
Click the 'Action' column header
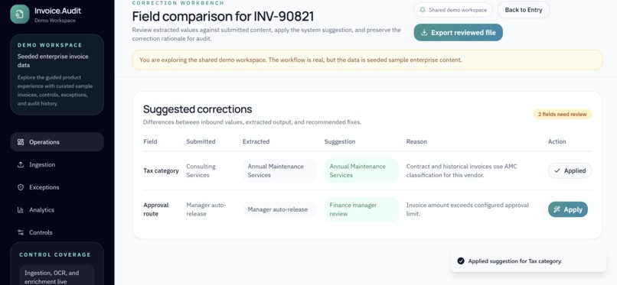(557, 141)
